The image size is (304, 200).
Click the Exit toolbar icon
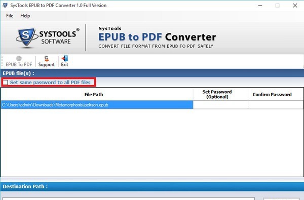click(x=64, y=61)
